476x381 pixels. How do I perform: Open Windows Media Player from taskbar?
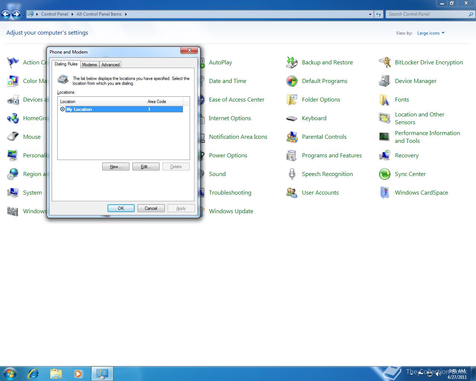pos(78,374)
